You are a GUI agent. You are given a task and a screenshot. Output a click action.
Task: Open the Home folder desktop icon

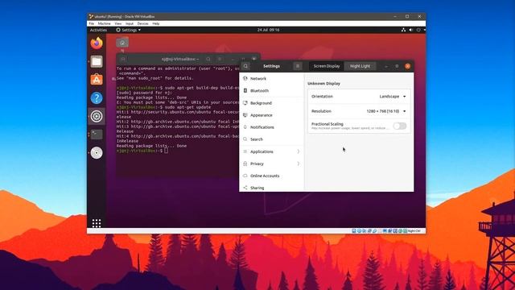tap(122, 43)
